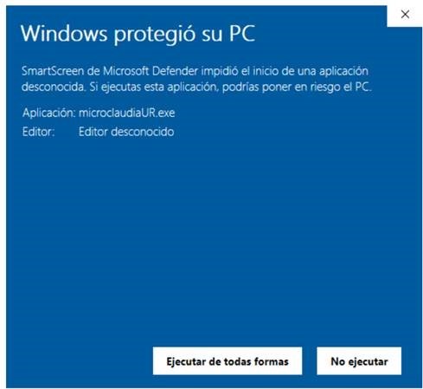Viewport: 423px width, 389px height.
Task: Click the phrase Si ejecutas esta aplicación
Action: (153, 87)
